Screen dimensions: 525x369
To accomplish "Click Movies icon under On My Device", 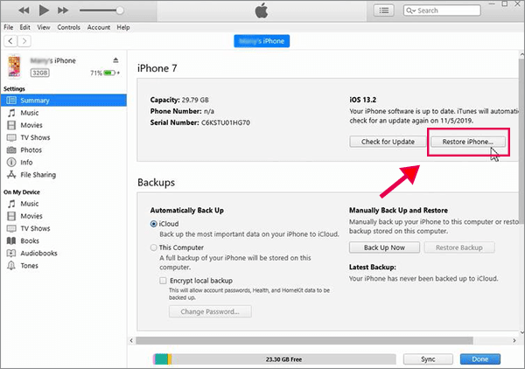I will pos(11,216).
